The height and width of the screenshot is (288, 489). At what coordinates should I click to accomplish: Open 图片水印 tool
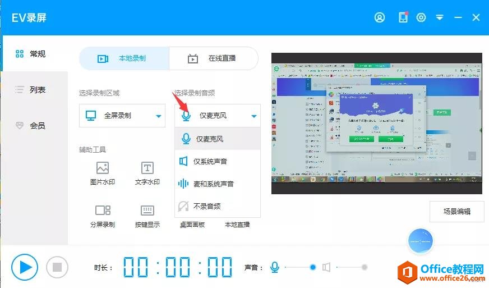click(x=103, y=173)
